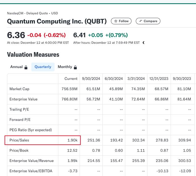Image resolution: width=196 pixels, height=176 pixels.
Task: Click the 12/31/2023 column header
Action: click(159, 79)
